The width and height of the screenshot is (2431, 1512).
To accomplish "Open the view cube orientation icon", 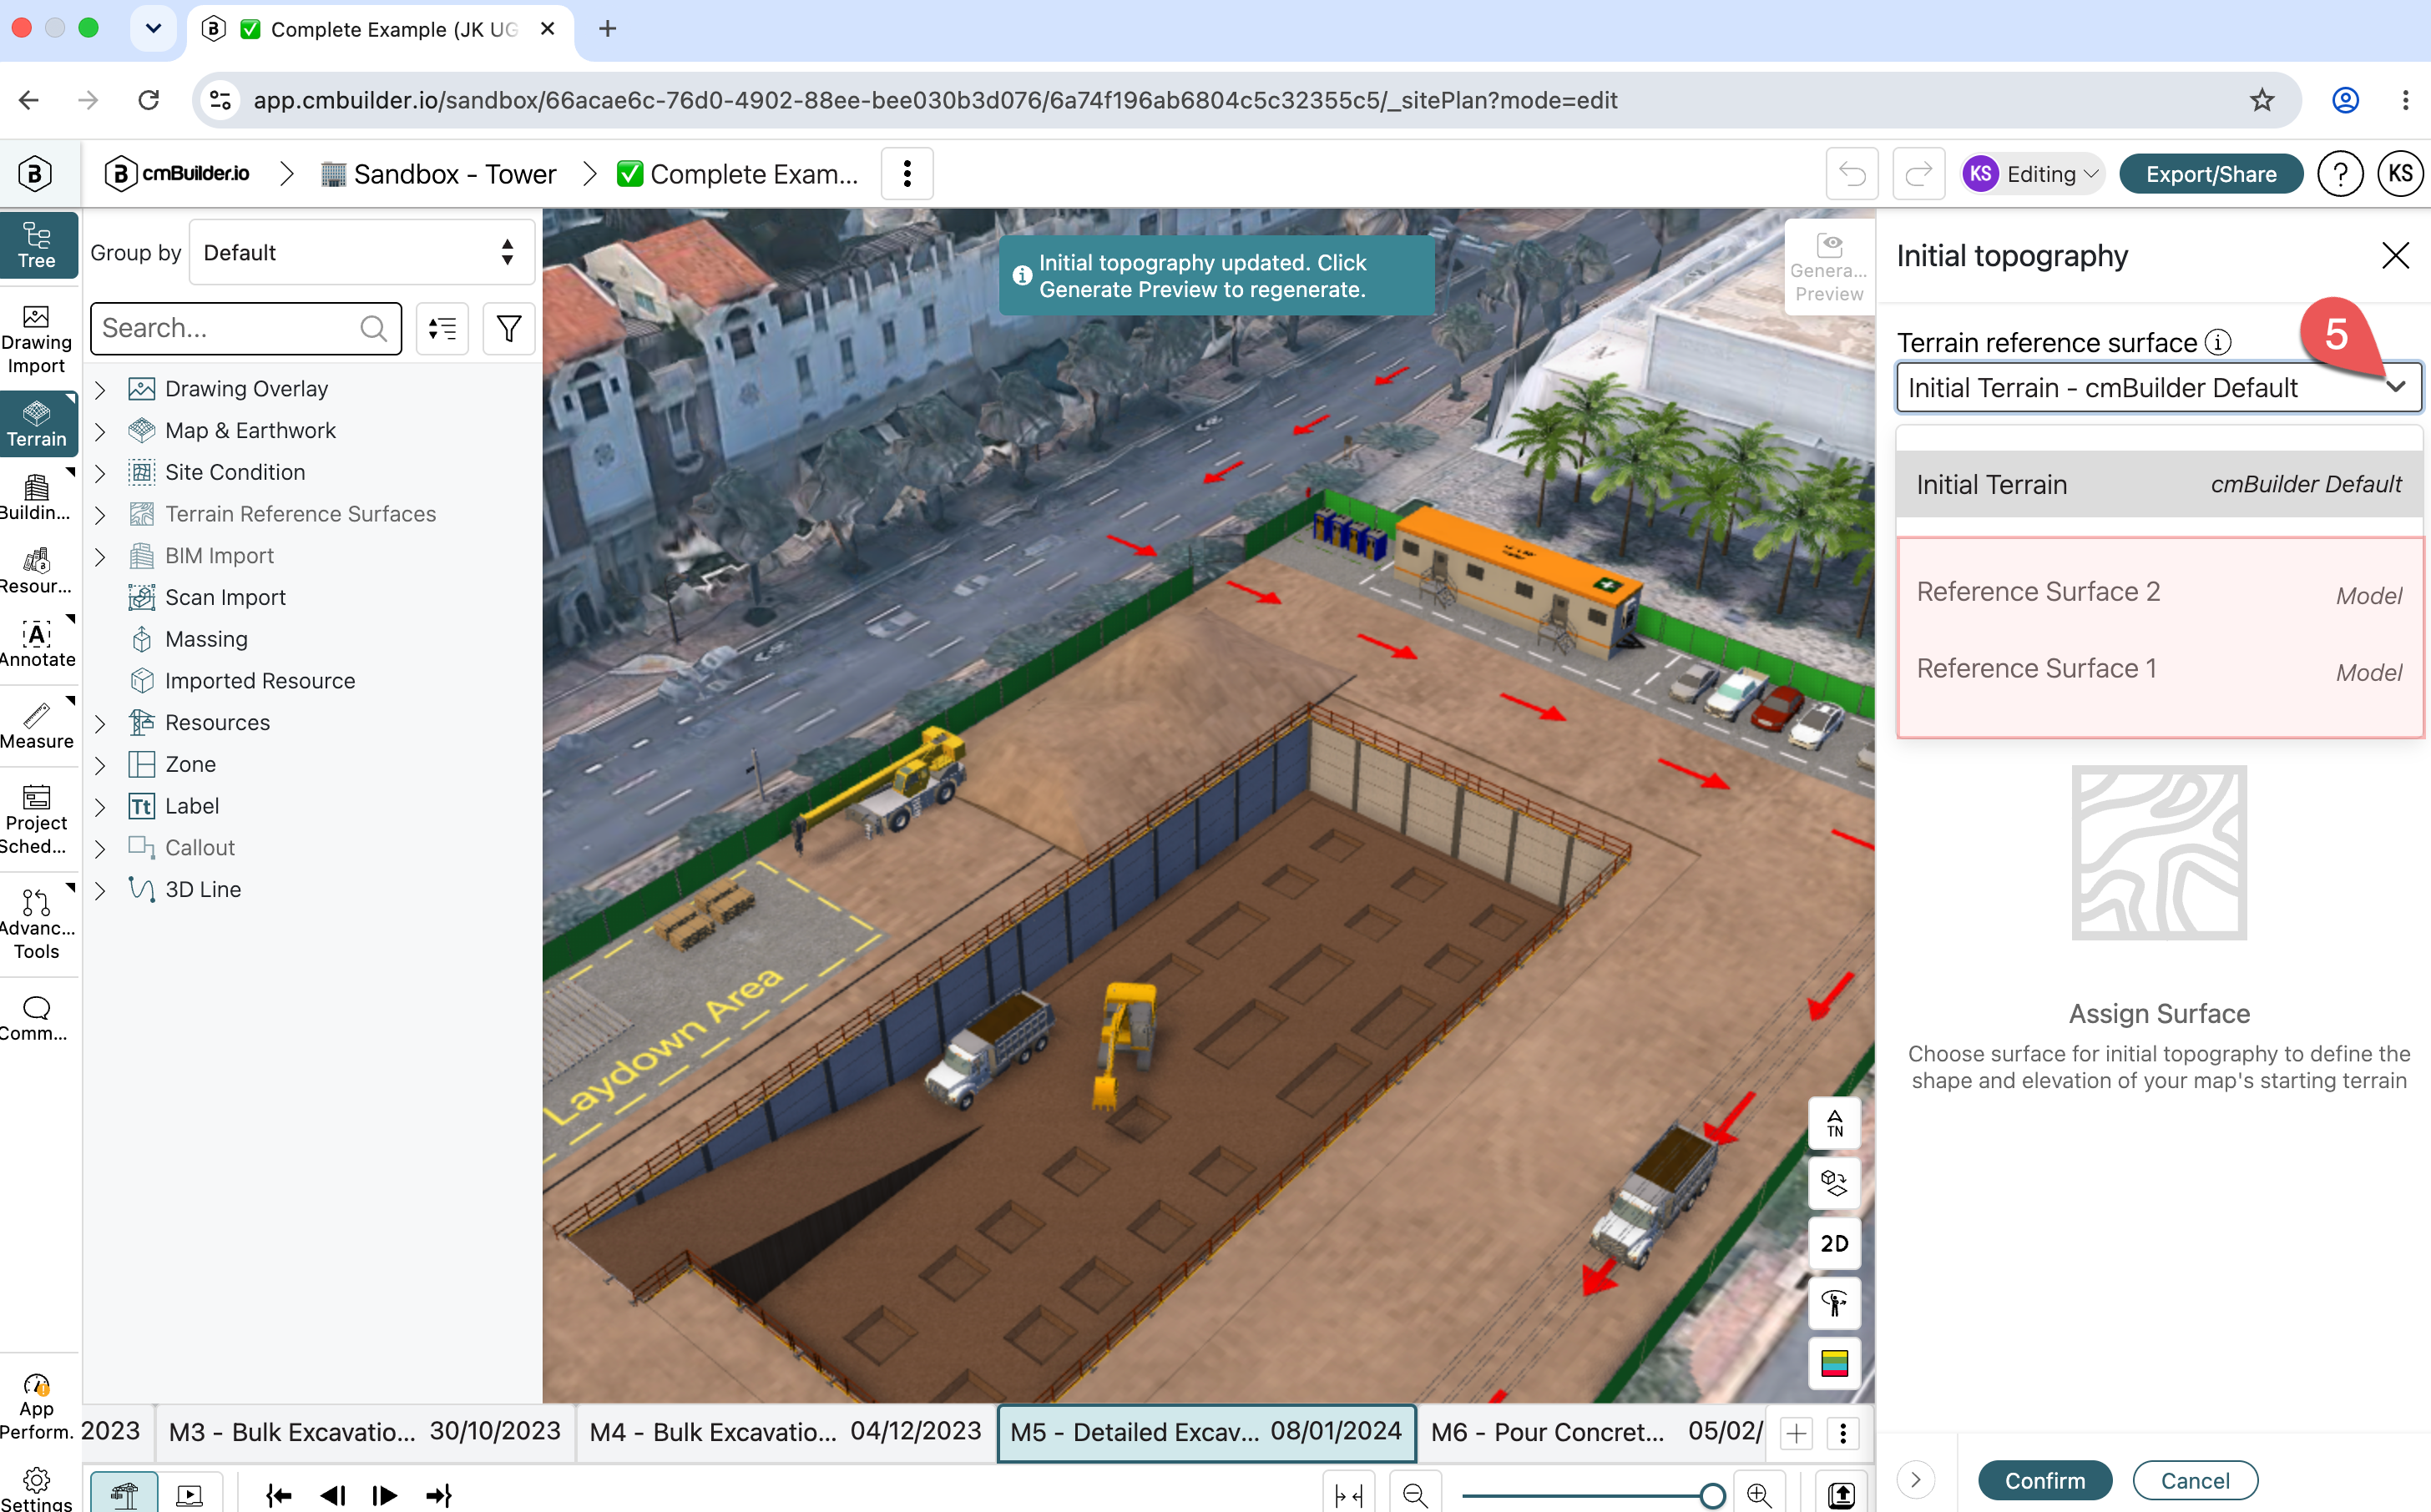I will [1835, 1184].
